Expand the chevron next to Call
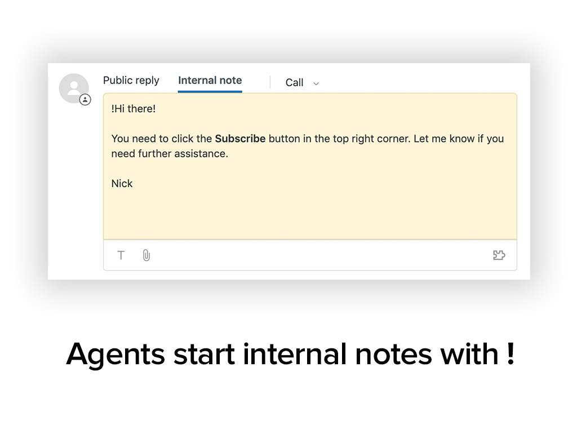This screenshot has width=577, height=433. pyautogui.click(x=316, y=83)
